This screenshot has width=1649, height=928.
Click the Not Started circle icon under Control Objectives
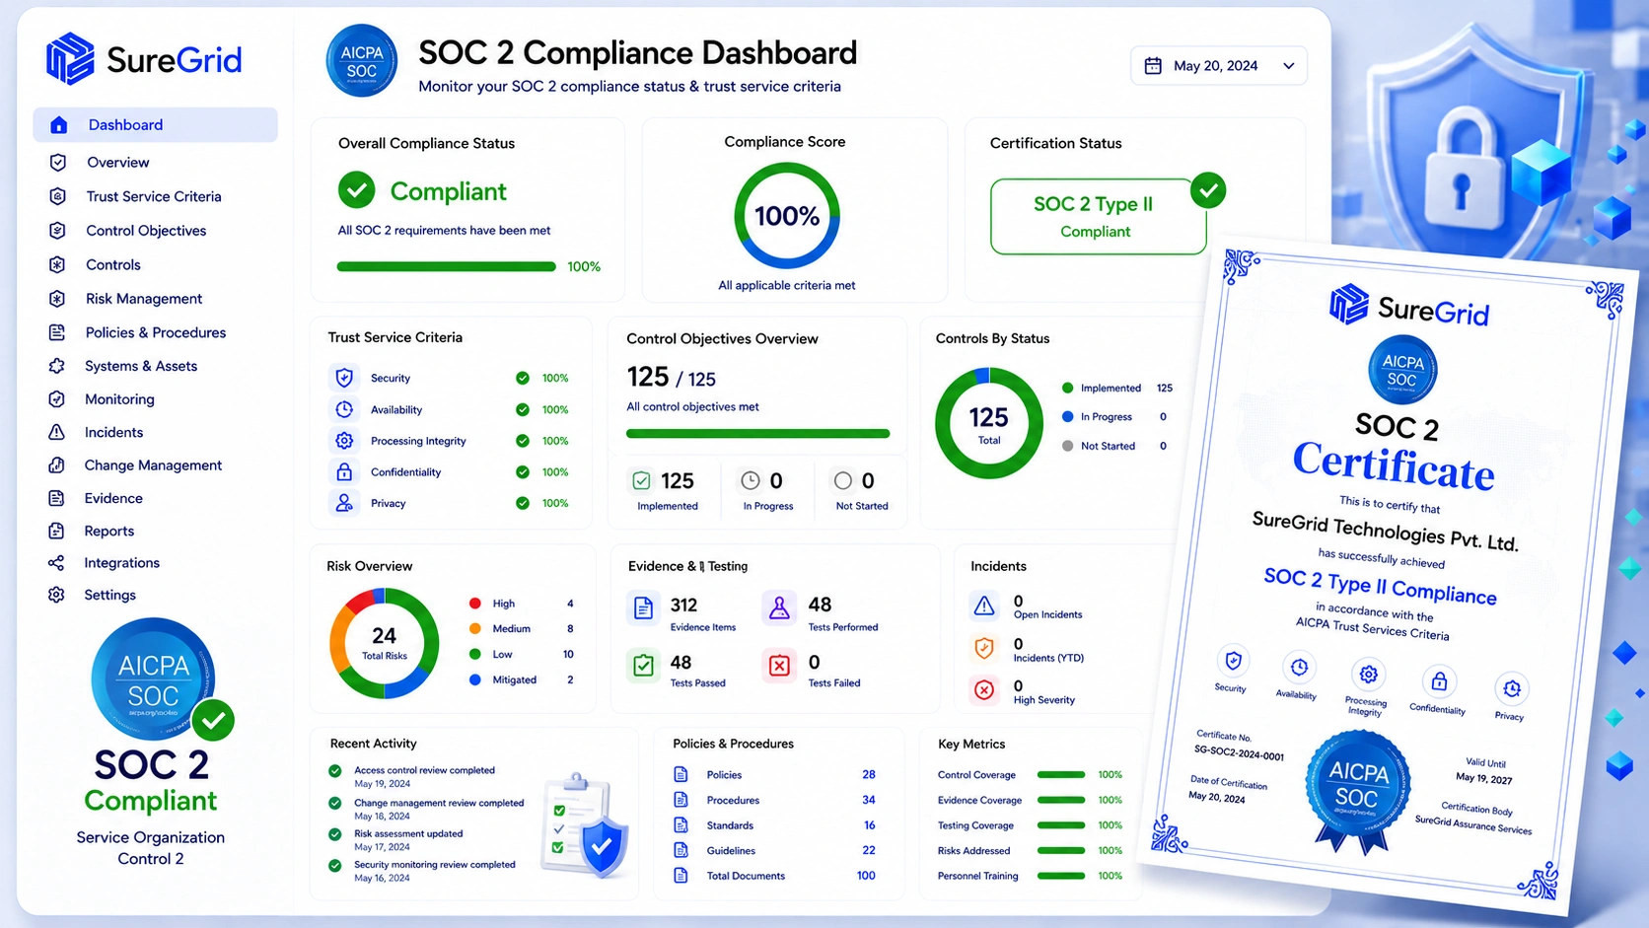[x=842, y=481]
